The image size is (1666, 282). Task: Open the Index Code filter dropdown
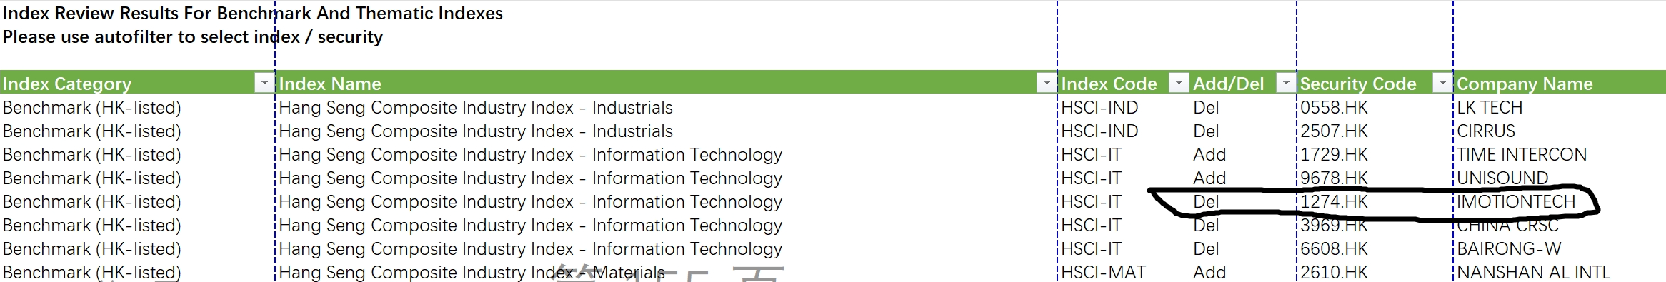(x=1178, y=84)
